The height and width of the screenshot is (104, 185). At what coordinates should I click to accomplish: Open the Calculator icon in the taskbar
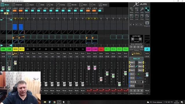50,102
